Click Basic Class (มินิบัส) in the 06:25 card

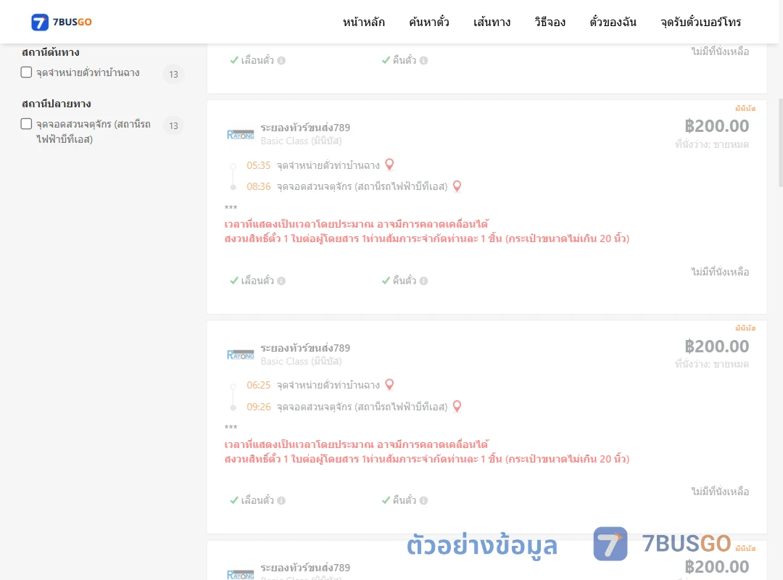[x=301, y=361]
